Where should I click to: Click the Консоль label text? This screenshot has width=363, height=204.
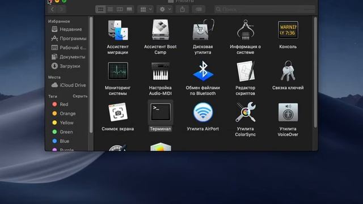(x=288, y=46)
